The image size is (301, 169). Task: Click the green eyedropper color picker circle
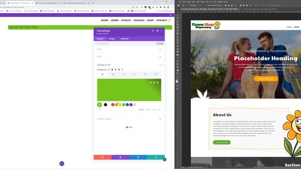click(99, 105)
